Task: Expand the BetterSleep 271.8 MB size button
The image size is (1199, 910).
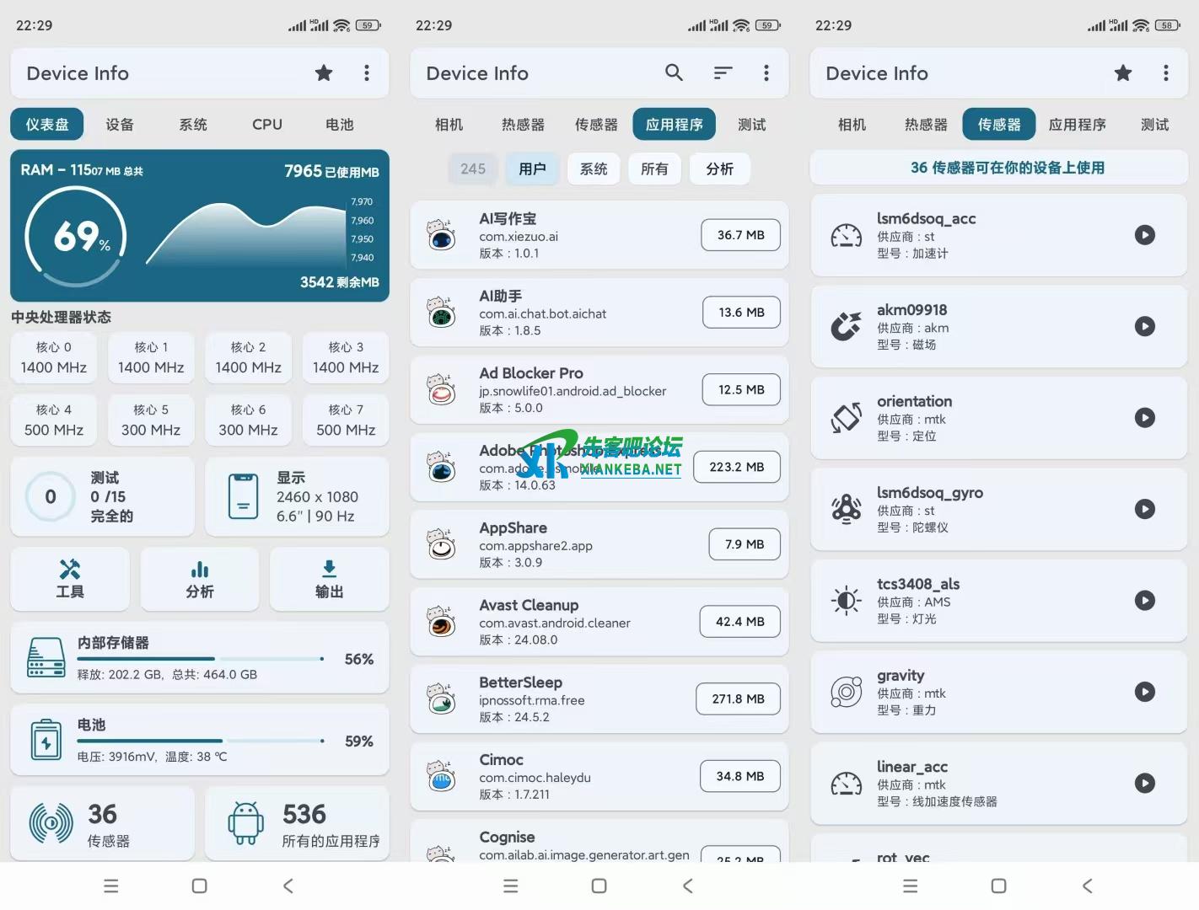Action: click(x=738, y=699)
